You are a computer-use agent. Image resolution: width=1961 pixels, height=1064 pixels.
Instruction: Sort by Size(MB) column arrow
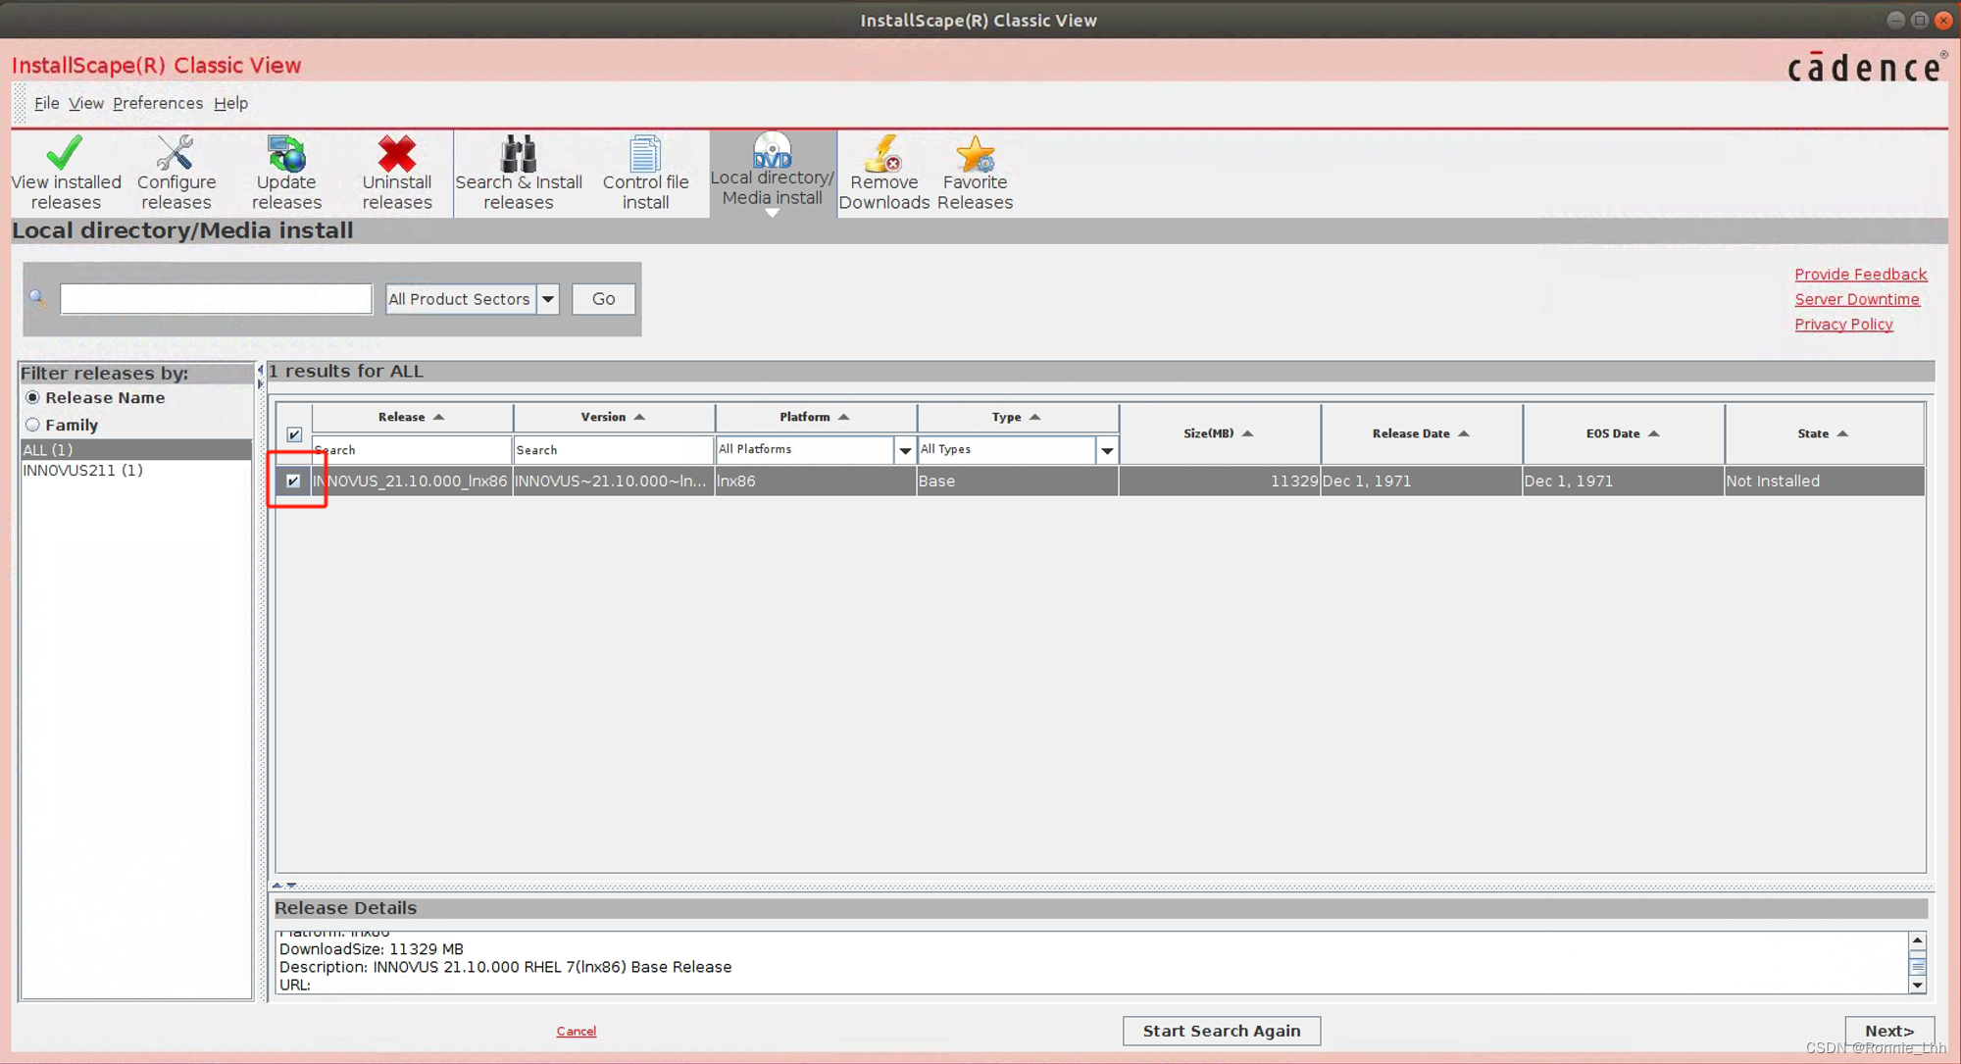1247,433
